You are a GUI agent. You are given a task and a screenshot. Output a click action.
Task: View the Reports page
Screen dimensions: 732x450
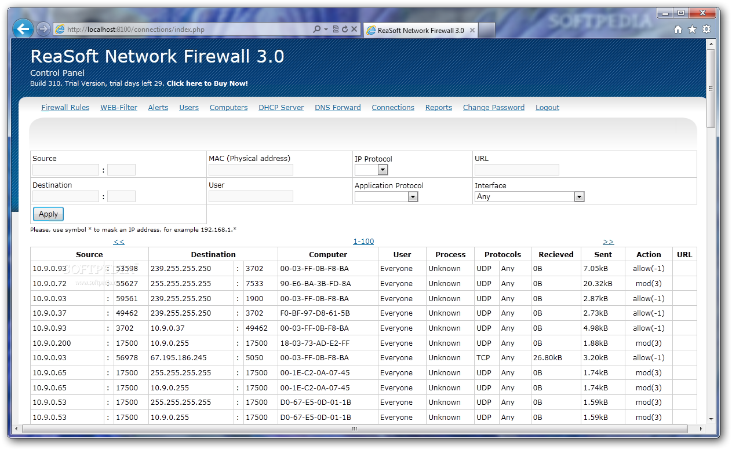pyautogui.click(x=439, y=108)
